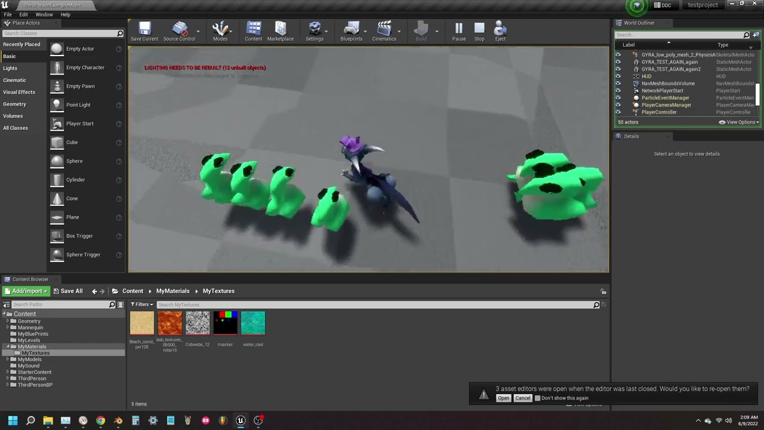Choose the Plane shape actor
Image resolution: width=764 pixels, height=430 pixels.
click(x=86, y=217)
